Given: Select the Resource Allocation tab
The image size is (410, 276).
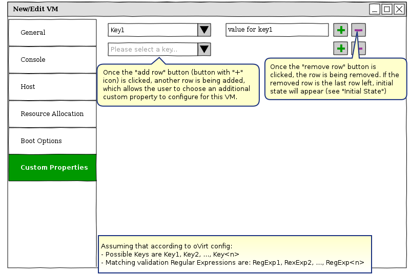Looking at the screenshot, I should 52,114.
